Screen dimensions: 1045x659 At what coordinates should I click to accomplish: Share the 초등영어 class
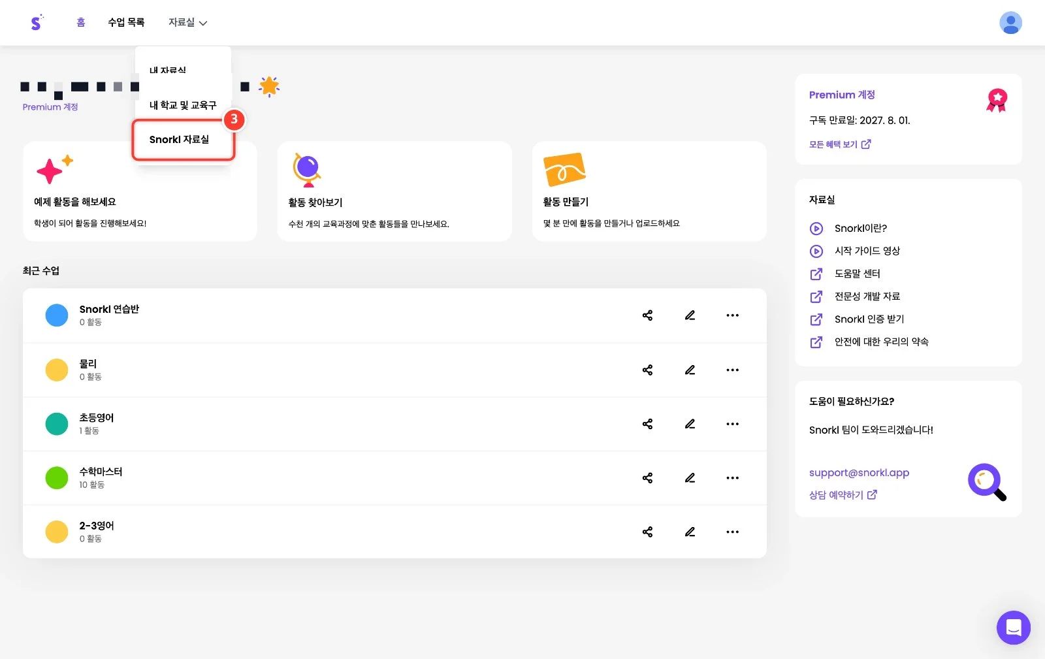tap(647, 424)
